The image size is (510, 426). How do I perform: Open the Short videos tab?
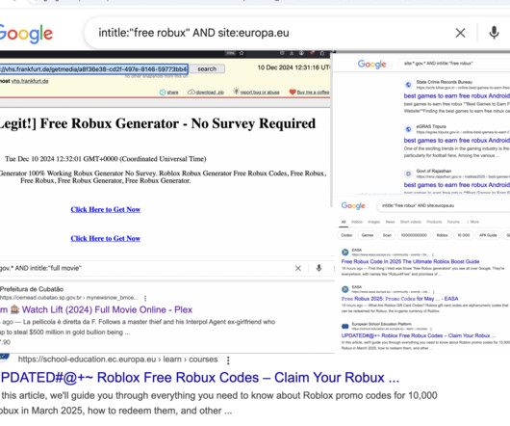(x=411, y=222)
